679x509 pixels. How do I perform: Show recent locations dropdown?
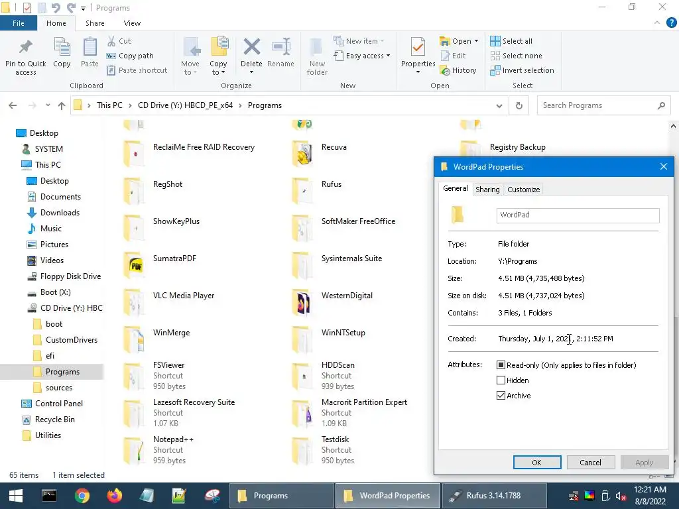point(48,105)
